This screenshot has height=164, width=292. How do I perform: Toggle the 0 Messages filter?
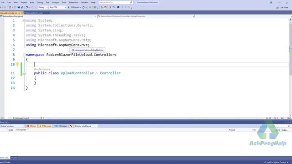61,126
